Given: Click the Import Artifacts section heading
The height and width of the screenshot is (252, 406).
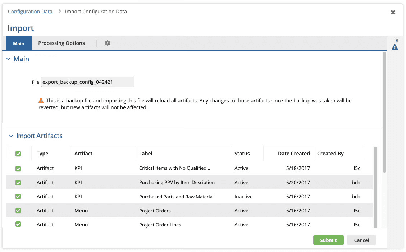Looking at the screenshot, I should (x=39, y=136).
